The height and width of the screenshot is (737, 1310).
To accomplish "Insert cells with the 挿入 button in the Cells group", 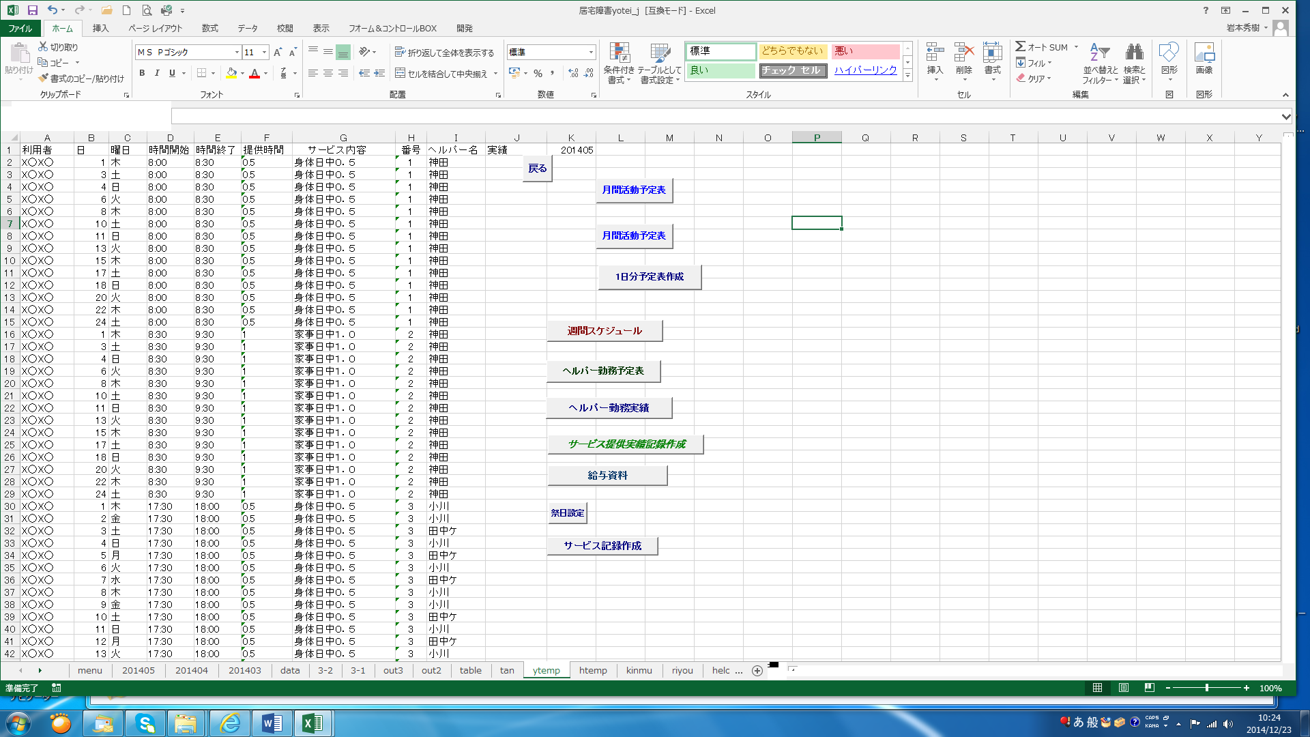I will point(935,61).
